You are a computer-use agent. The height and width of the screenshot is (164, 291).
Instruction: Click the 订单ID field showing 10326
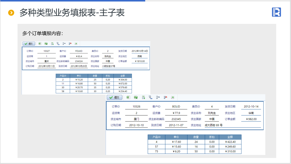point(136,107)
